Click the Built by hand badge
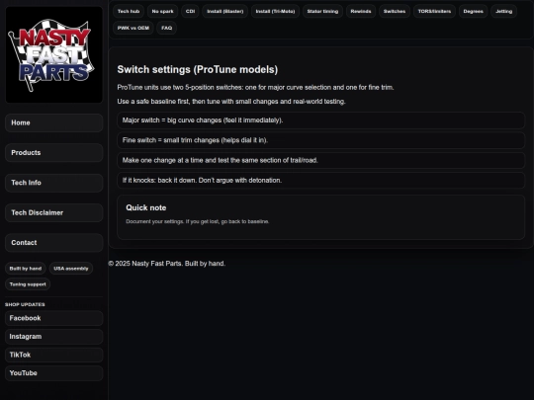The width and height of the screenshot is (534, 400). pyautogui.click(x=26, y=269)
